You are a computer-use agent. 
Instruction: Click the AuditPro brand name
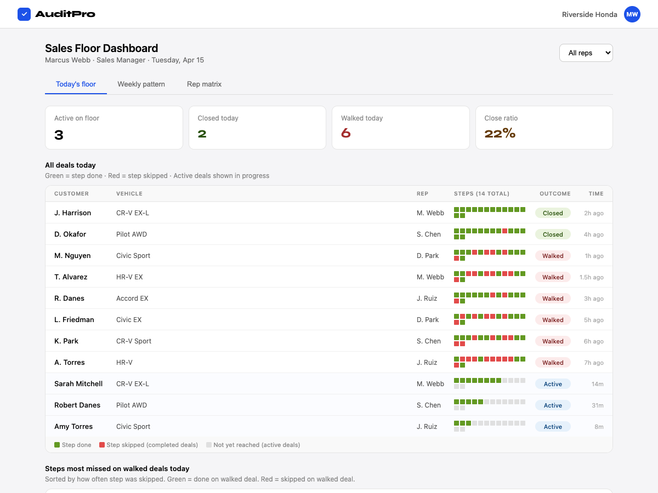coord(65,14)
